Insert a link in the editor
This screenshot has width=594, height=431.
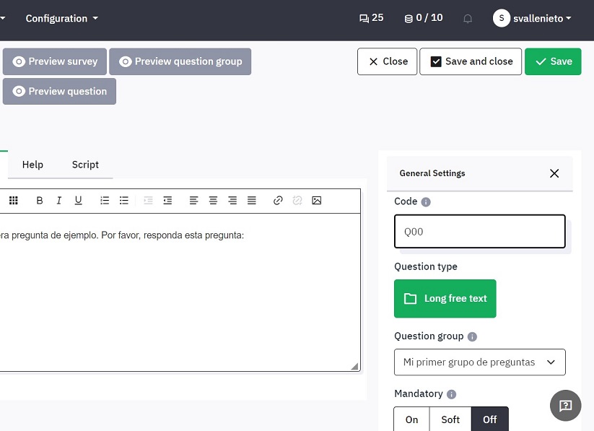coord(278,201)
